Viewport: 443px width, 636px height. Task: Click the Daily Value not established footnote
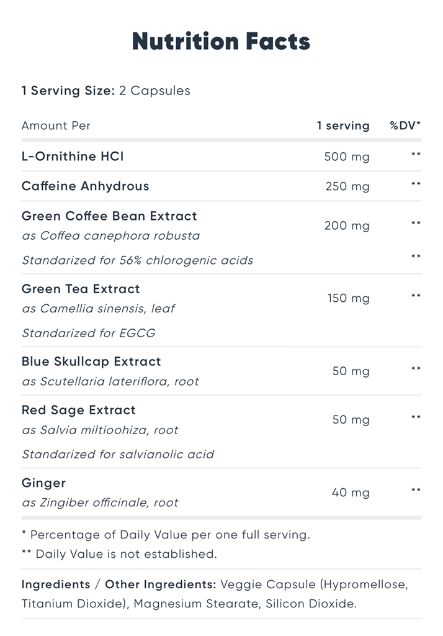[x=119, y=554]
